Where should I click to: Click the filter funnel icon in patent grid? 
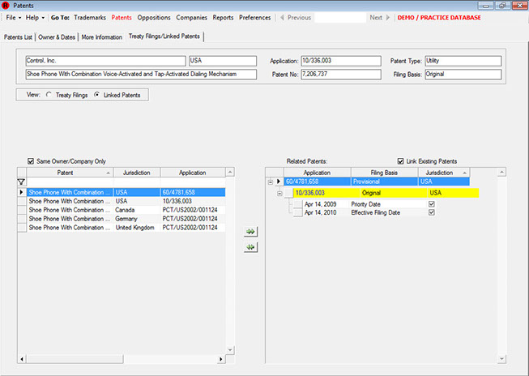[x=22, y=182]
